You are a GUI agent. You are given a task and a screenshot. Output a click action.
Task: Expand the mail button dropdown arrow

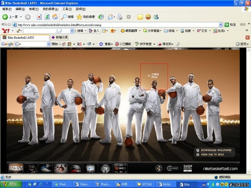tap(114, 17)
